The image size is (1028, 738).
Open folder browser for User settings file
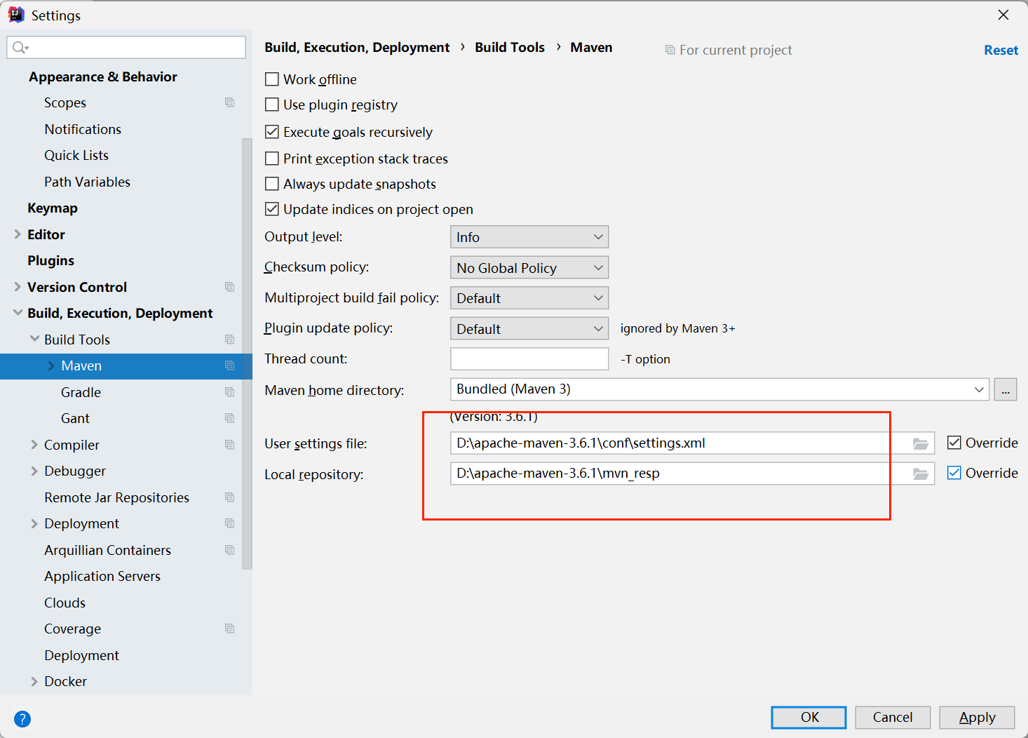[x=921, y=443]
